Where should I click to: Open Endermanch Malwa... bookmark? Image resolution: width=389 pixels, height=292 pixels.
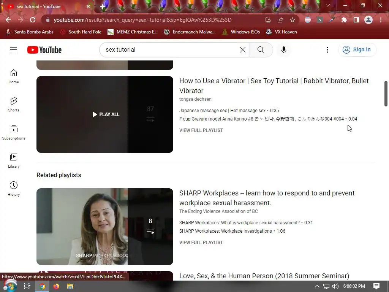190,32
